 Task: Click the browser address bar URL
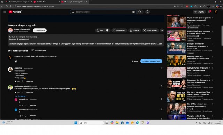pos(36,6)
